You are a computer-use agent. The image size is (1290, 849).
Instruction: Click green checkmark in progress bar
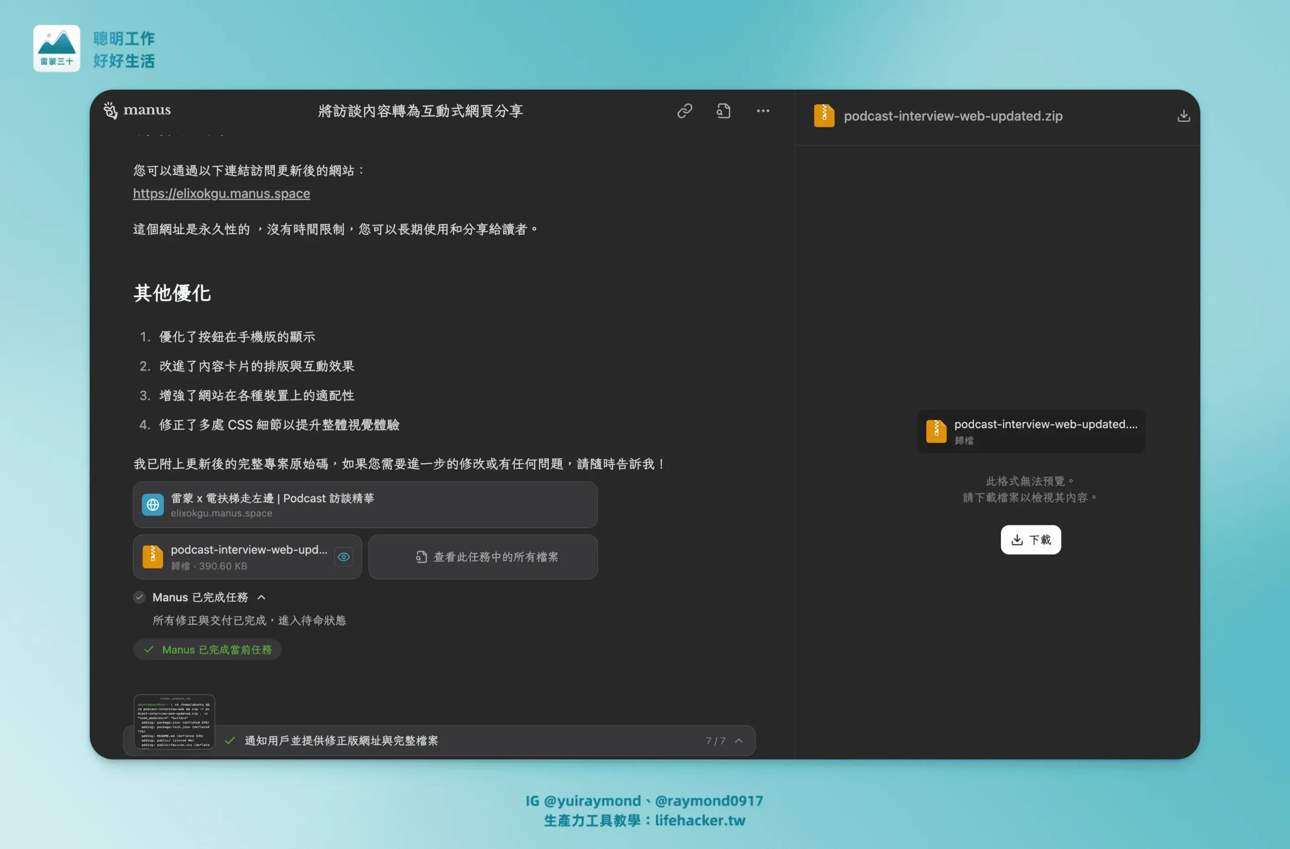tap(230, 741)
